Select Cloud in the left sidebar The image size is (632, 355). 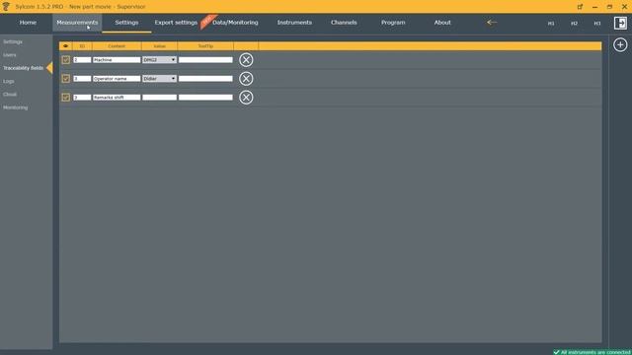(10, 95)
